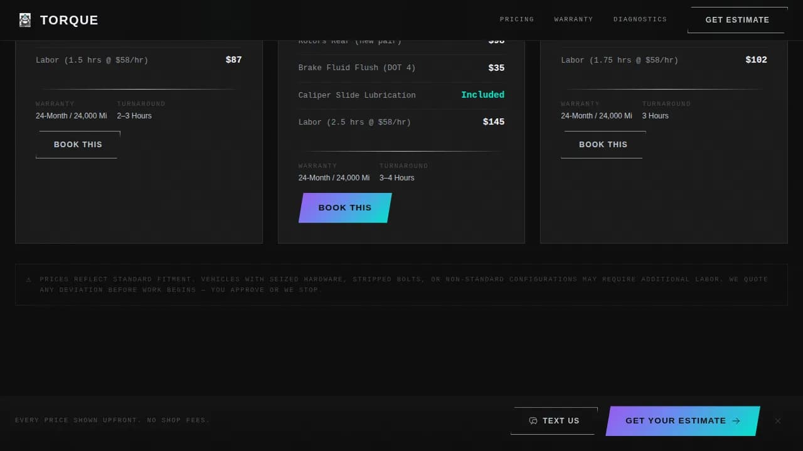Open the Diagnostics nav link
The image size is (803, 451).
(640, 19)
